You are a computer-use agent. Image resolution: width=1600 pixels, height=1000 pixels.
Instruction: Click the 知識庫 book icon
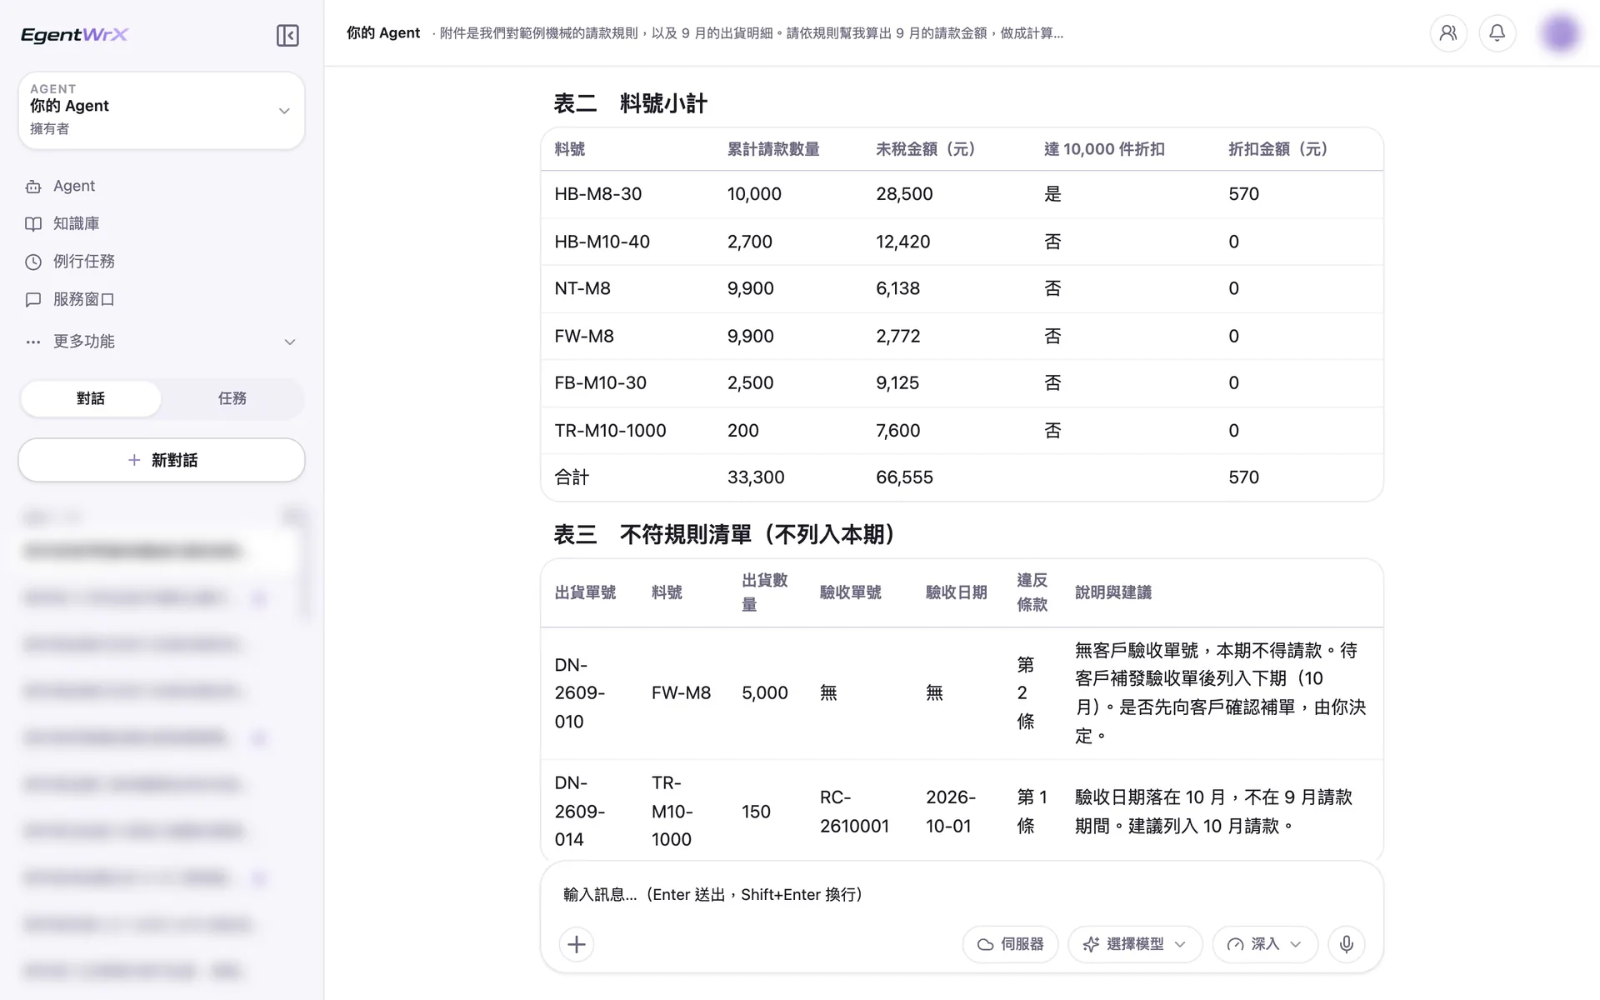pyautogui.click(x=33, y=224)
